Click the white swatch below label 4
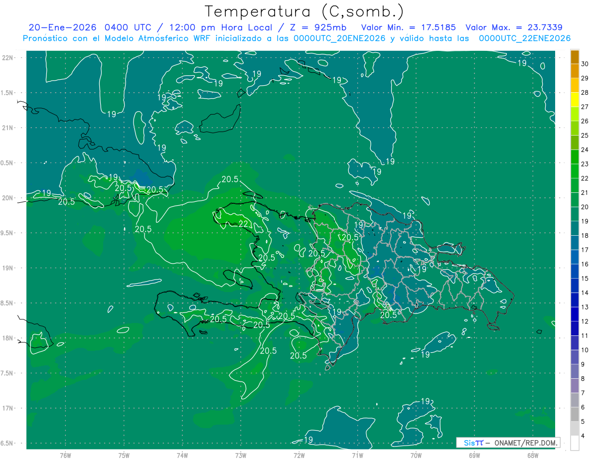This screenshot has width=598, height=462. 575,443
